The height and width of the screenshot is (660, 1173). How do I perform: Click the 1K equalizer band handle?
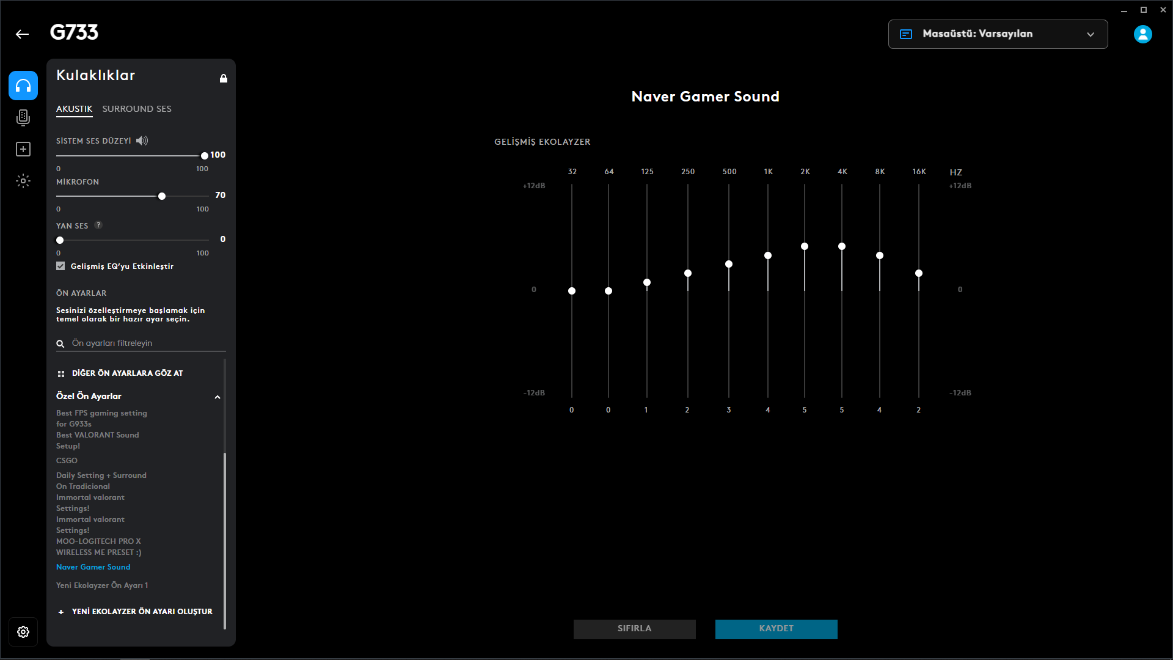(768, 255)
